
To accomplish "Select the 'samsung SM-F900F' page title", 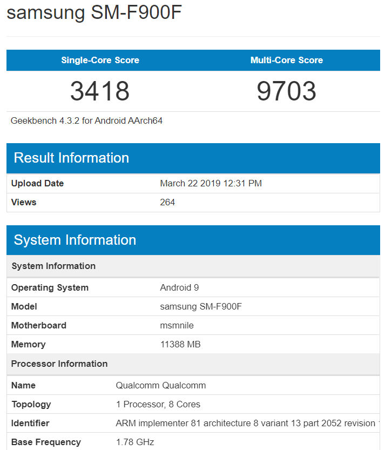I will point(94,12).
